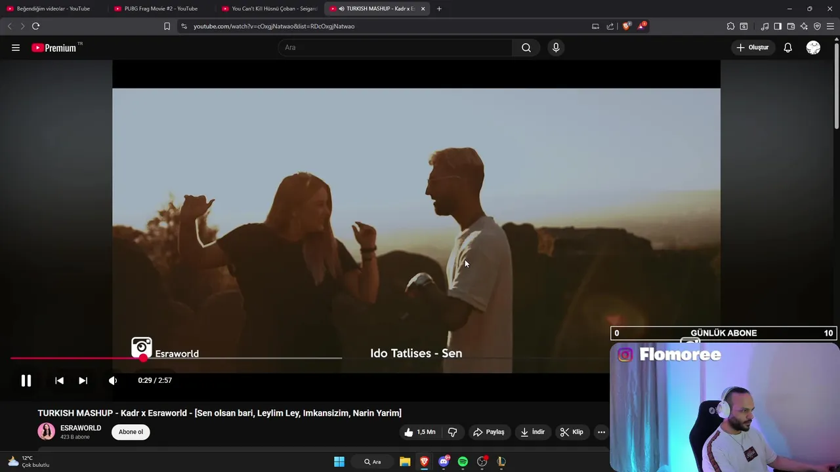Open Discord from the taskbar
840x472 pixels.
tap(444, 462)
